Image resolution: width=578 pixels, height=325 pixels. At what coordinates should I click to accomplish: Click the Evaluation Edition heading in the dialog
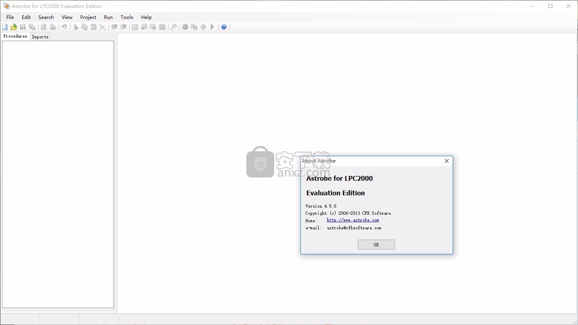tap(336, 193)
